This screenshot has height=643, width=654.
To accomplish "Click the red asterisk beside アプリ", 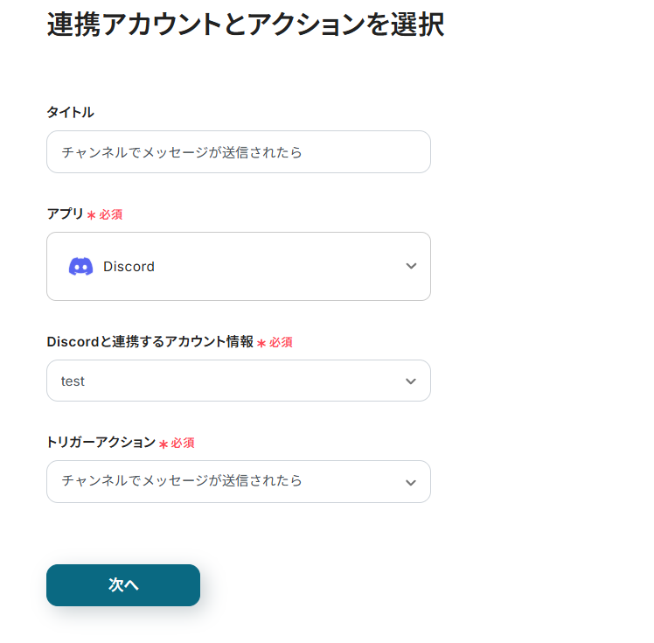I will pyautogui.click(x=91, y=215).
